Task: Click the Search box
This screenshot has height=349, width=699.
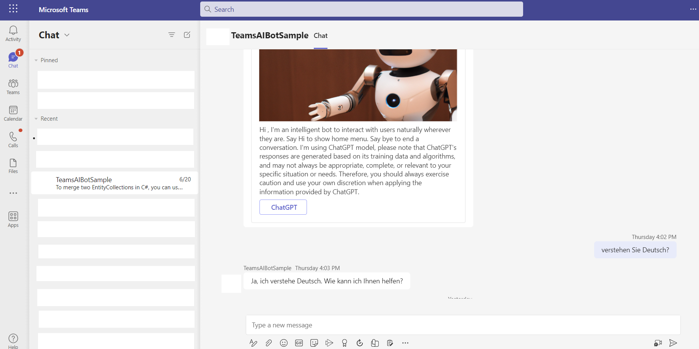Action: (362, 9)
